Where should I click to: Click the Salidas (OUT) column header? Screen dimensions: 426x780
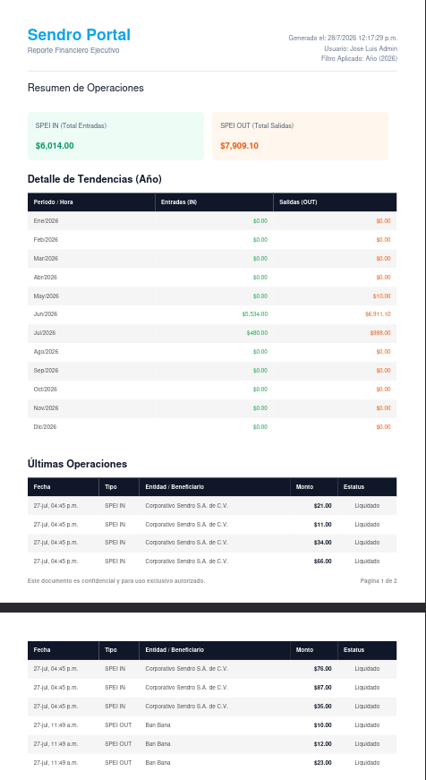click(x=335, y=202)
